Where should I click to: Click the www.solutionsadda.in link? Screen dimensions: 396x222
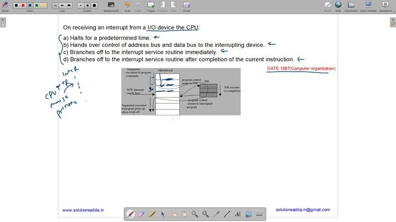[83, 210]
